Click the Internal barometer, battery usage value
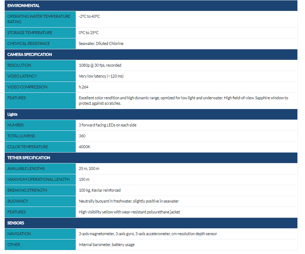The width and height of the screenshot is (305, 254). [106, 245]
